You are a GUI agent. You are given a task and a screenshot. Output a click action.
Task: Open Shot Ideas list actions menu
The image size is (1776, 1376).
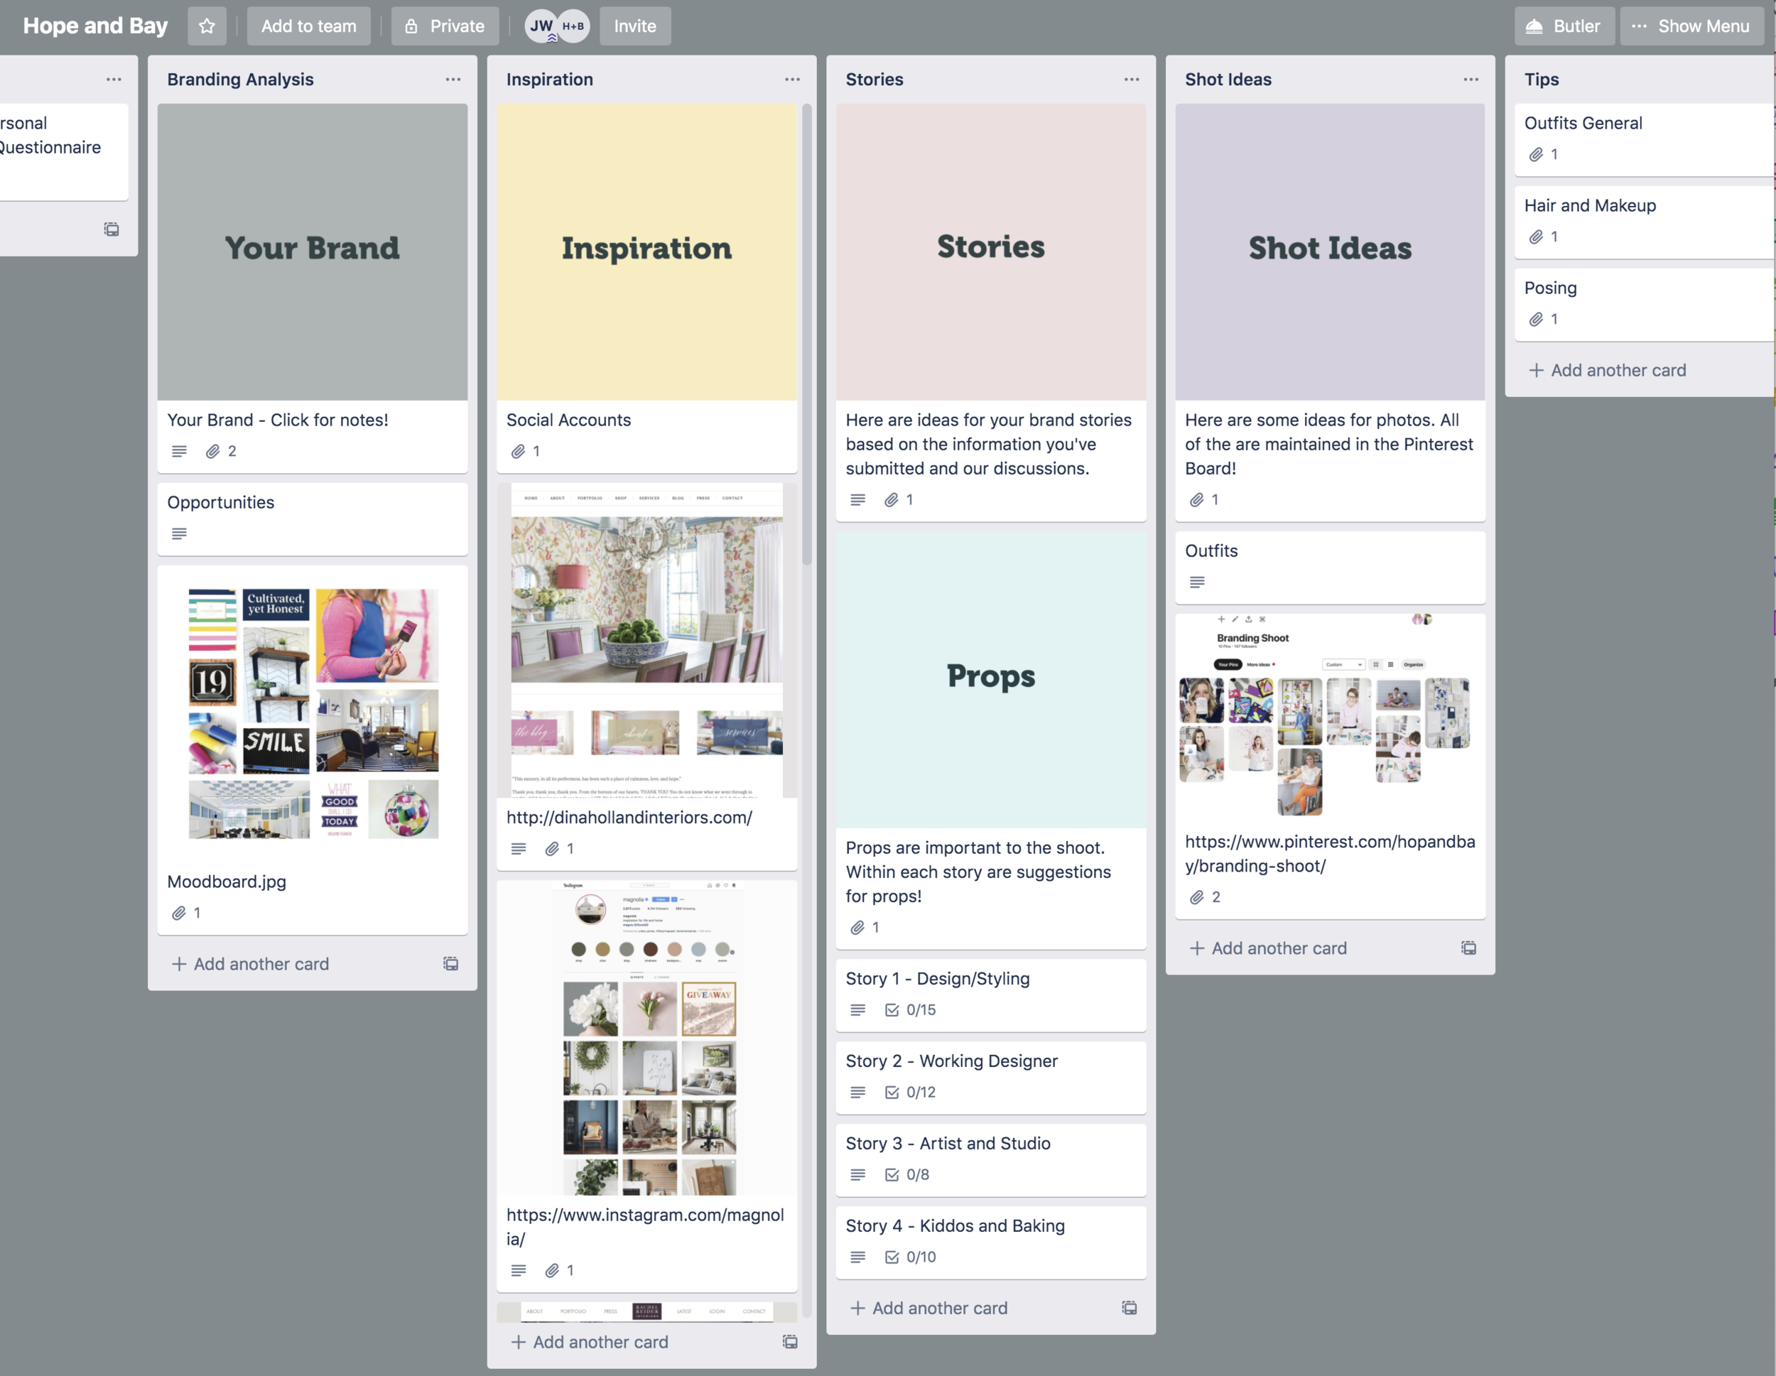pyautogui.click(x=1471, y=79)
